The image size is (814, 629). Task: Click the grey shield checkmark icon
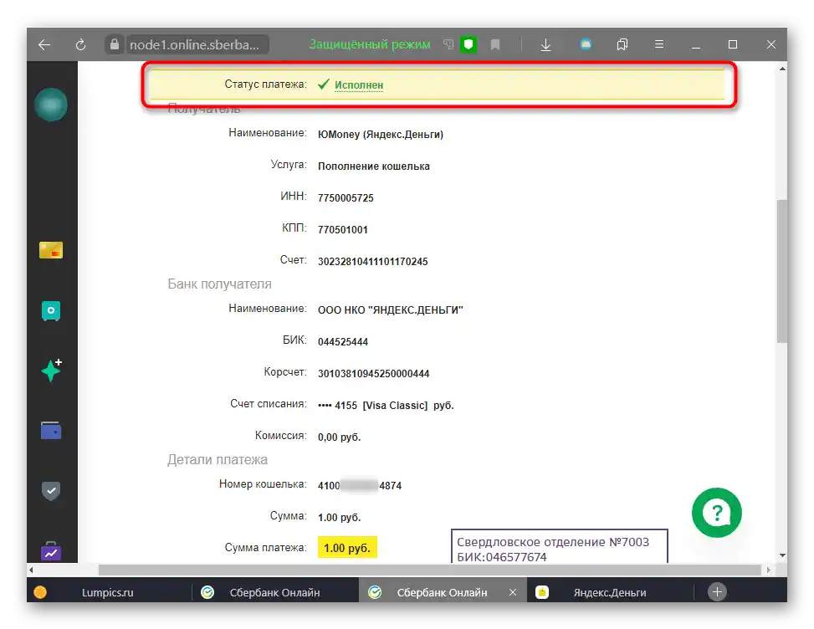(x=51, y=490)
